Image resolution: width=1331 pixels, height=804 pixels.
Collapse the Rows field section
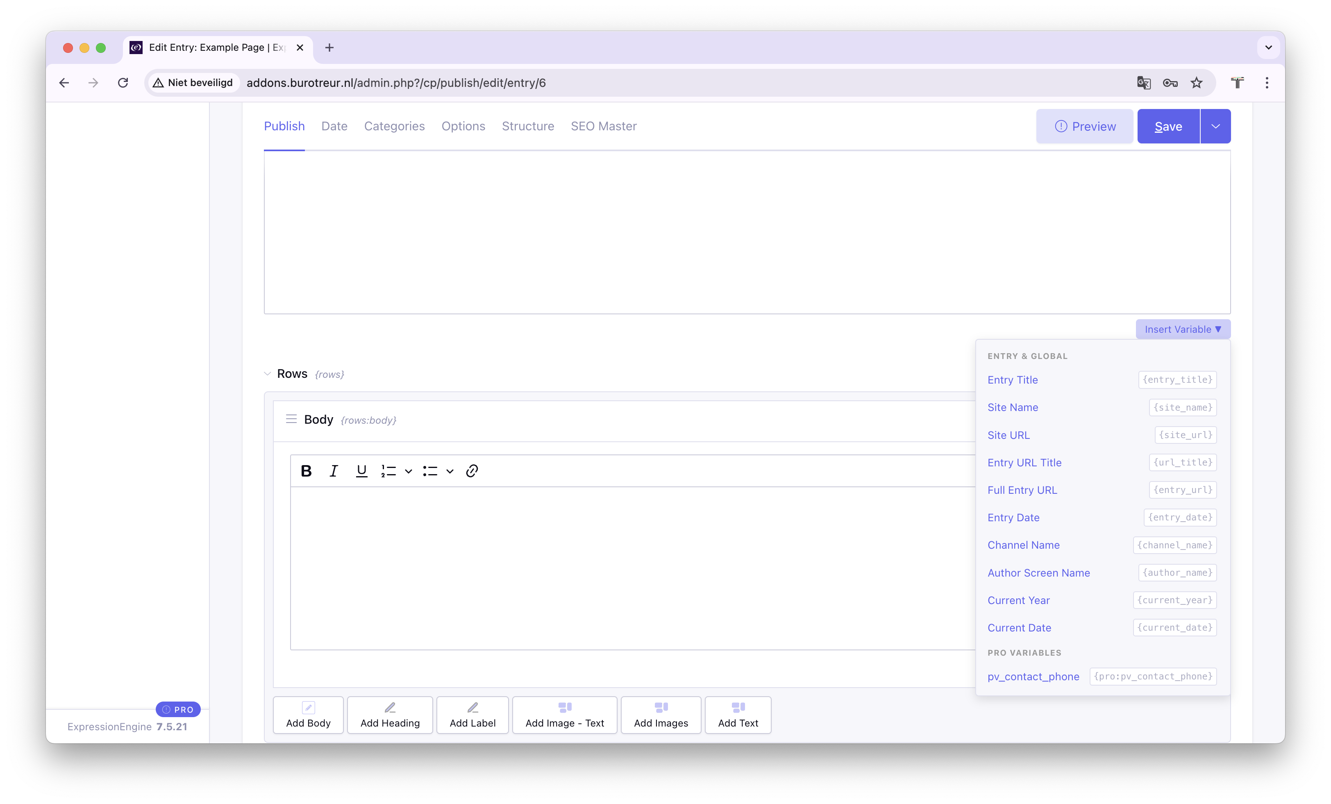267,374
